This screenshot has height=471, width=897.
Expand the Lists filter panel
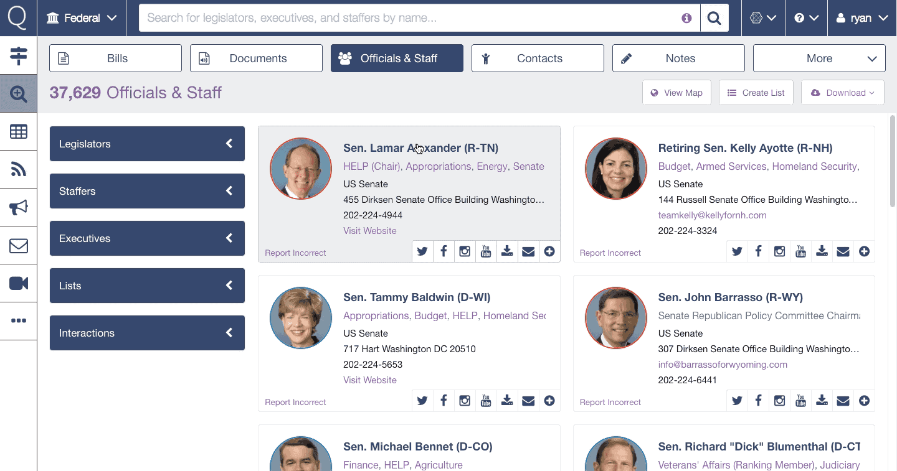147,286
